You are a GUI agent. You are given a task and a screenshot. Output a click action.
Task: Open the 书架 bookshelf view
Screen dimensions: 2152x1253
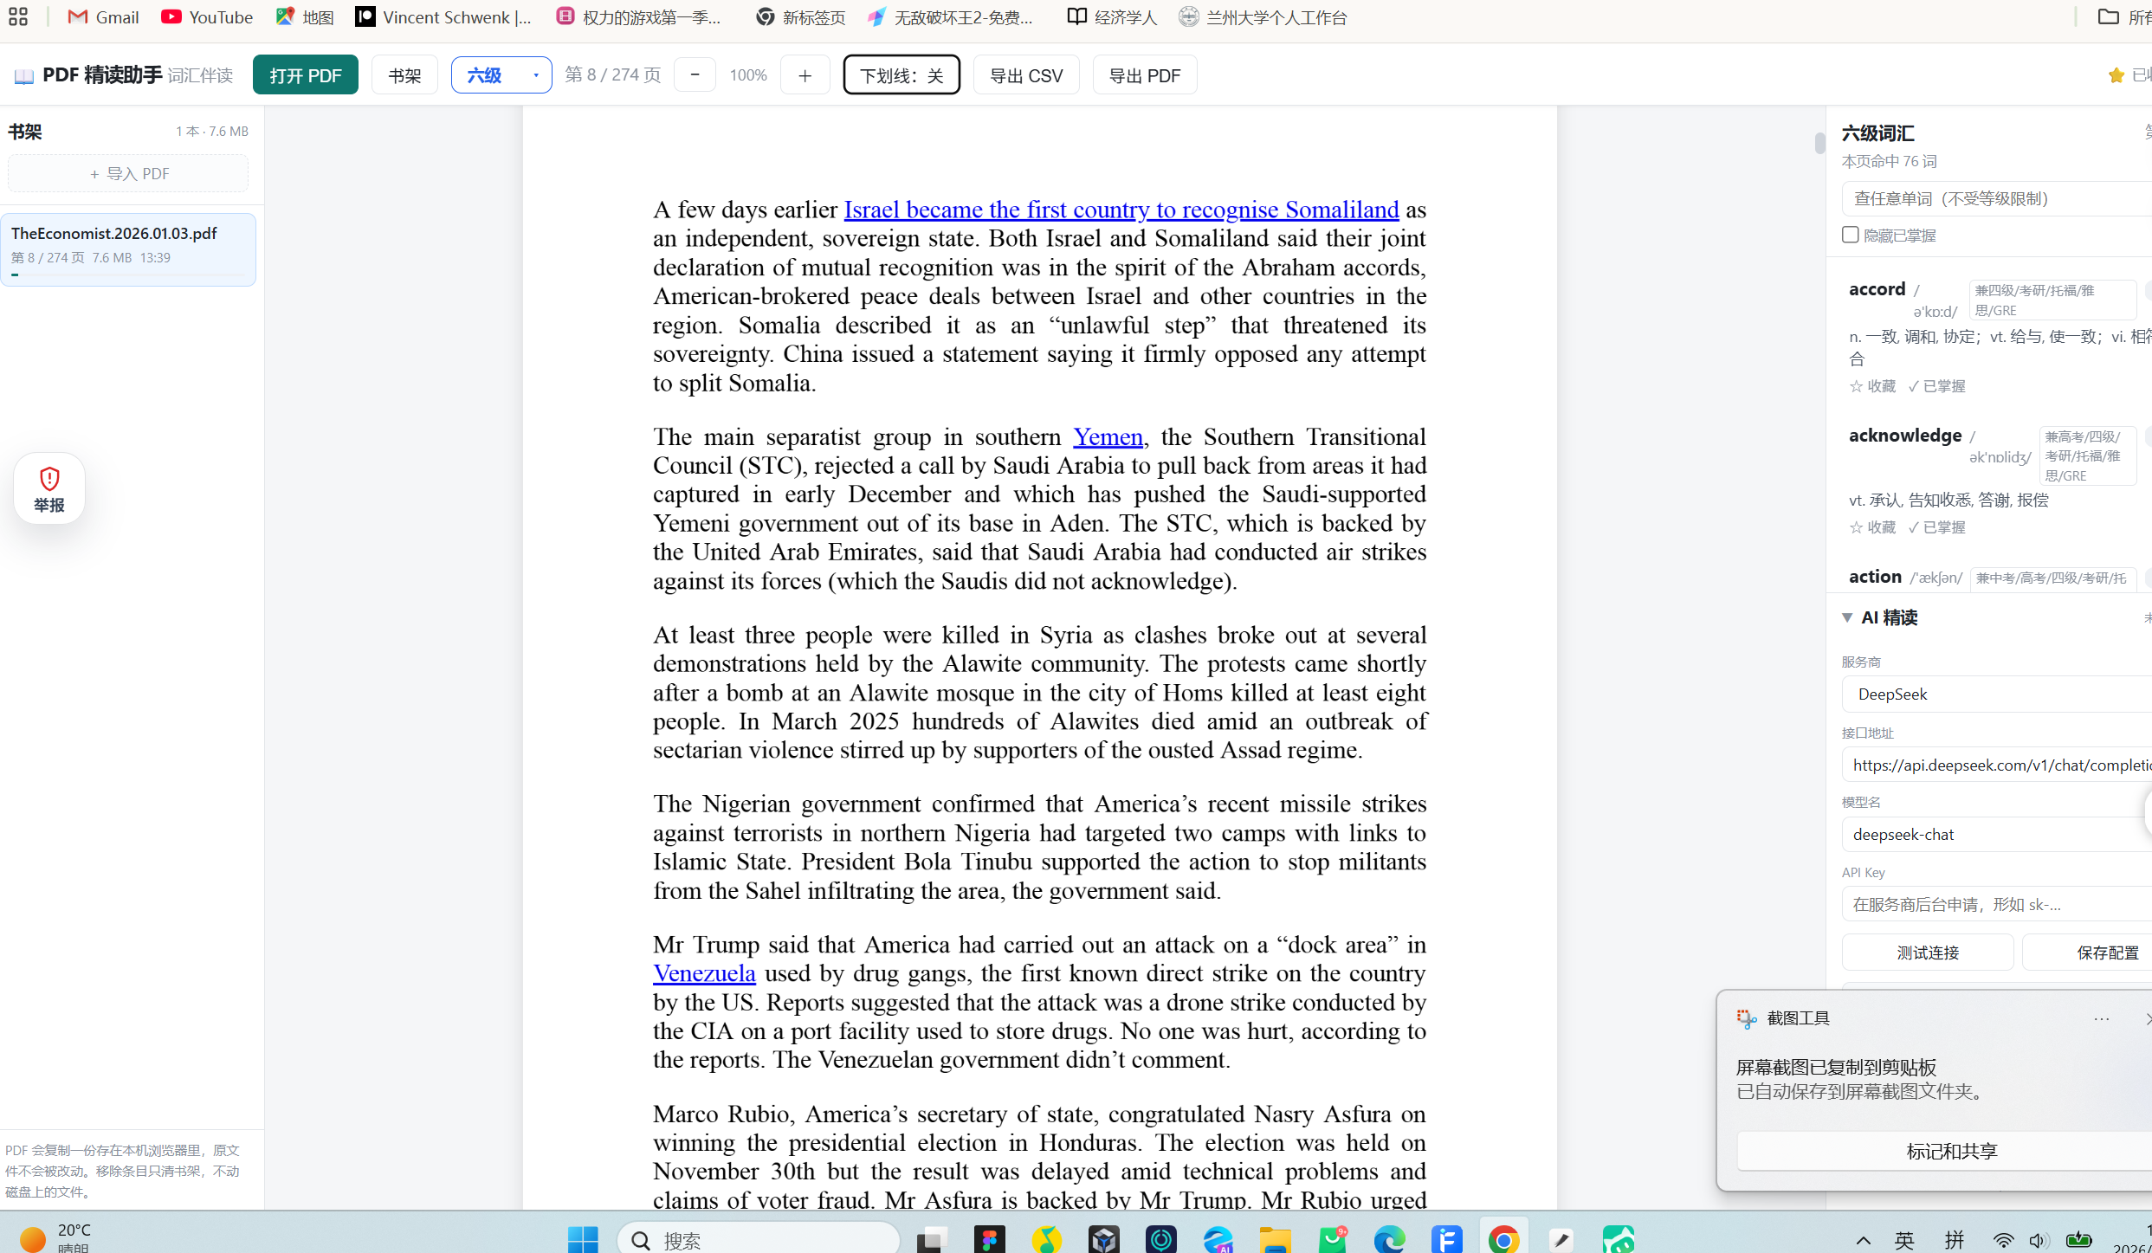[404, 75]
